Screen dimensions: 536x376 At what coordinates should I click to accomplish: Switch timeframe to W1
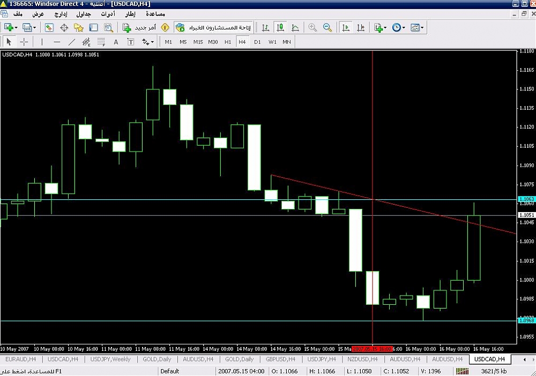point(272,42)
